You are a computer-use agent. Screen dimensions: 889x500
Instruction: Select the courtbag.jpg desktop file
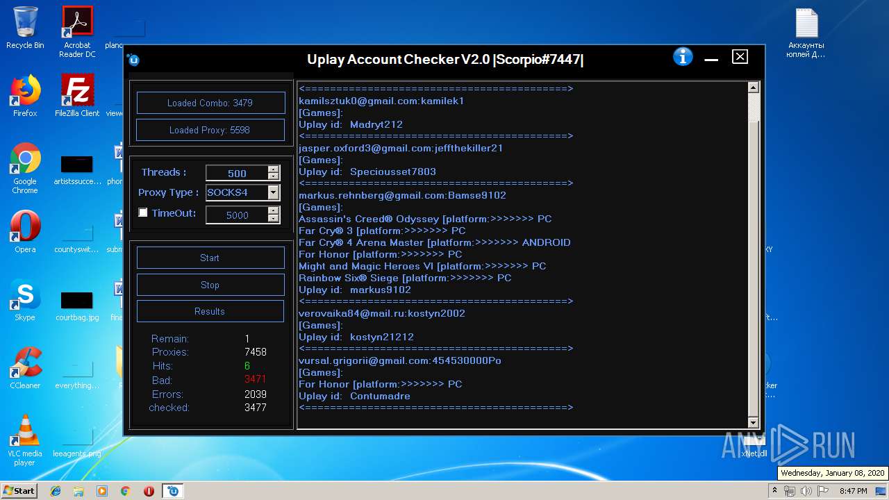(x=77, y=306)
